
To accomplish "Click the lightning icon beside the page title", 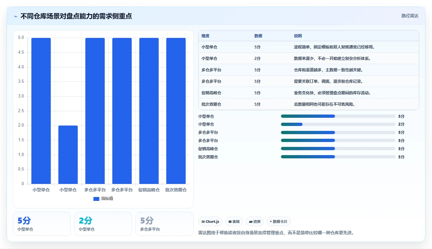I will pos(15,16).
